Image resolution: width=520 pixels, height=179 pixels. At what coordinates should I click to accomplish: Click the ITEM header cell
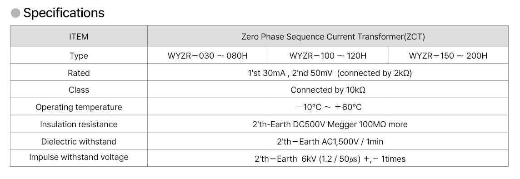click(x=79, y=36)
